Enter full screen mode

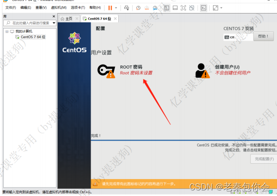click(x=184, y=8)
